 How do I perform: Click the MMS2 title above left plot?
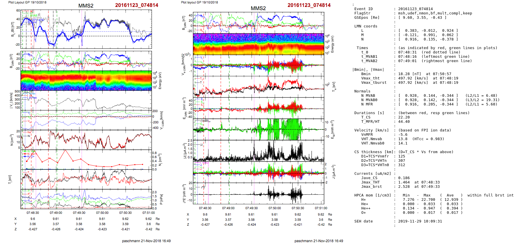(86, 6)
